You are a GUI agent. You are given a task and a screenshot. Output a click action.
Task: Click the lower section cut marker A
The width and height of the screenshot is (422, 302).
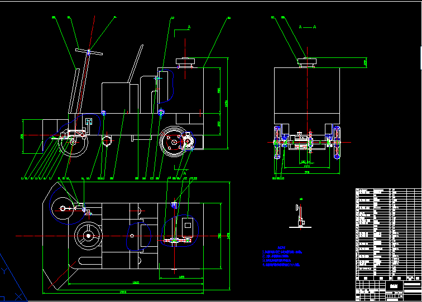(x=184, y=173)
